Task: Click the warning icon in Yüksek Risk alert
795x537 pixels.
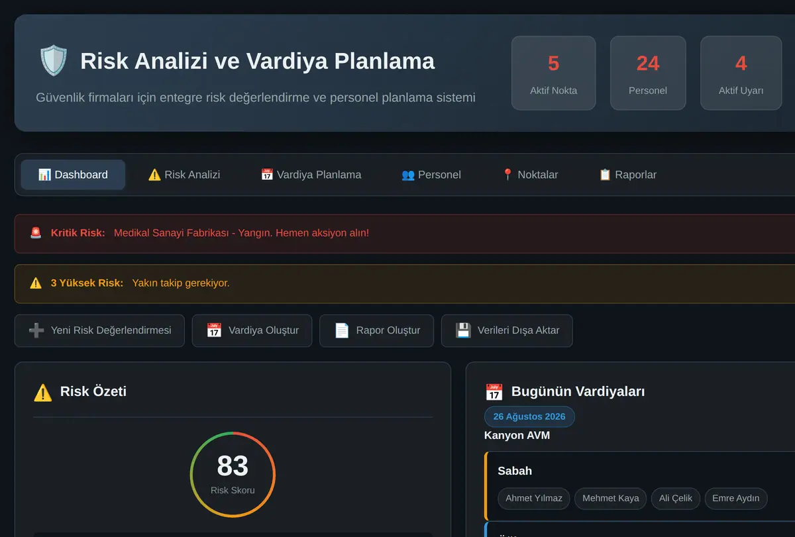Action: (36, 283)
